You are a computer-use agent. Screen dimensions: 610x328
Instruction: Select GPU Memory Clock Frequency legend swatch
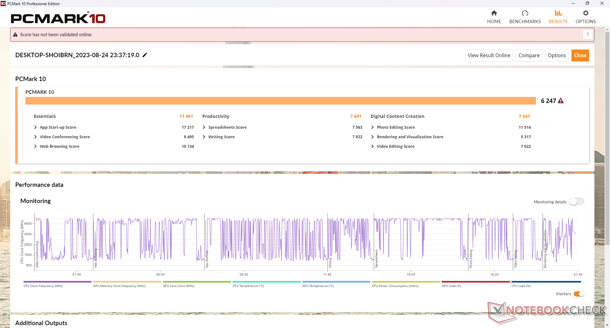[x=127, y=282]
